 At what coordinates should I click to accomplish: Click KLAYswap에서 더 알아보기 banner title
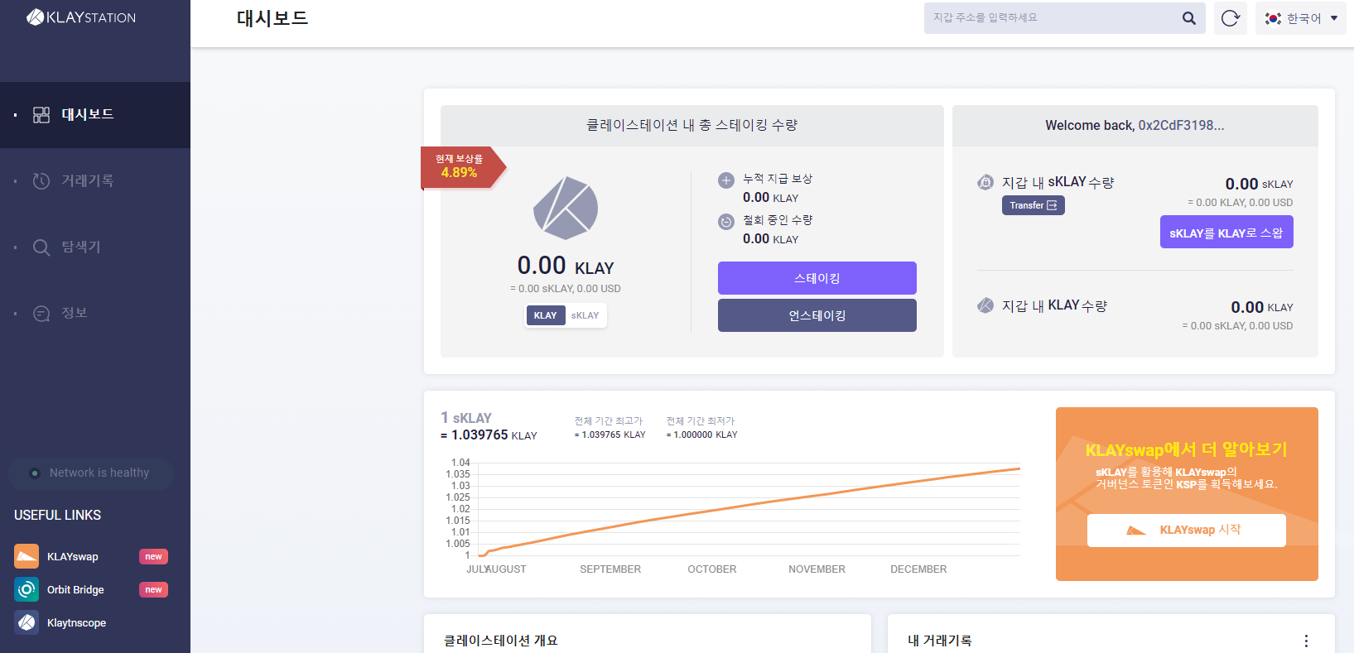tap(1187, 449)
